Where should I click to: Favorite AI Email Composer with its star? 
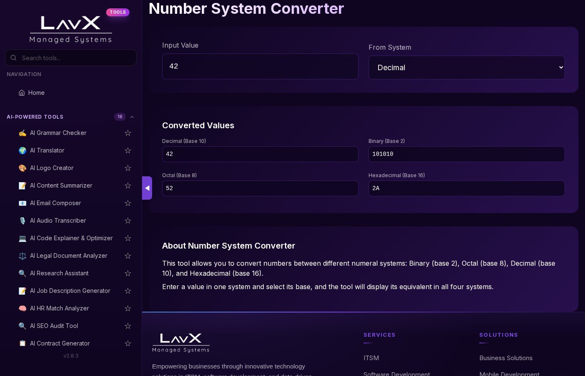128,203
